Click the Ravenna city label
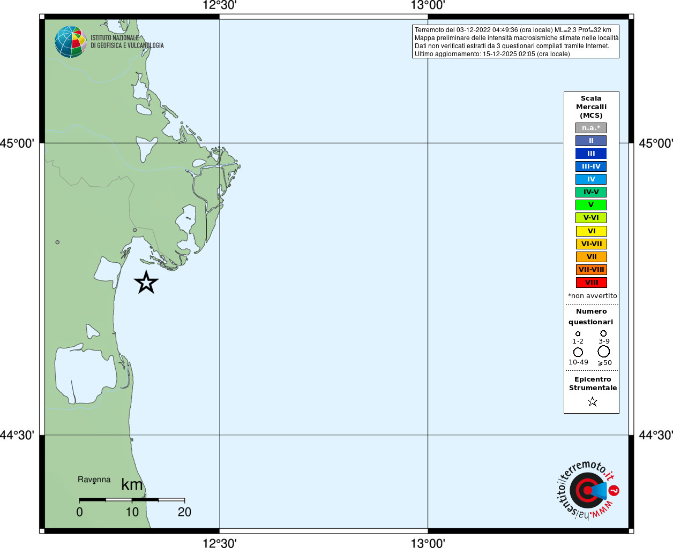The width and height of the screenshot is (673, 548). [94, 479]
